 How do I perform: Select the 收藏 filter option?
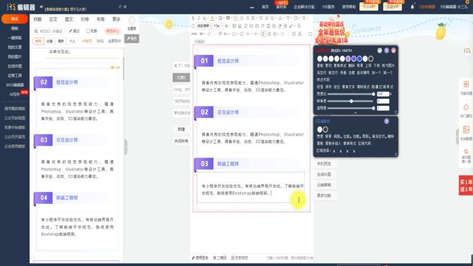[x=50, y=41]
